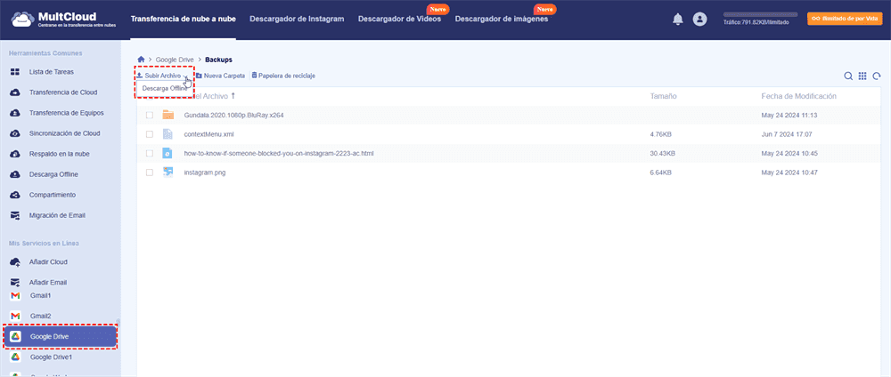The image size is (891, 377).
Task: Check the how-to-know html file checkbox
Action: click(150, 153)
